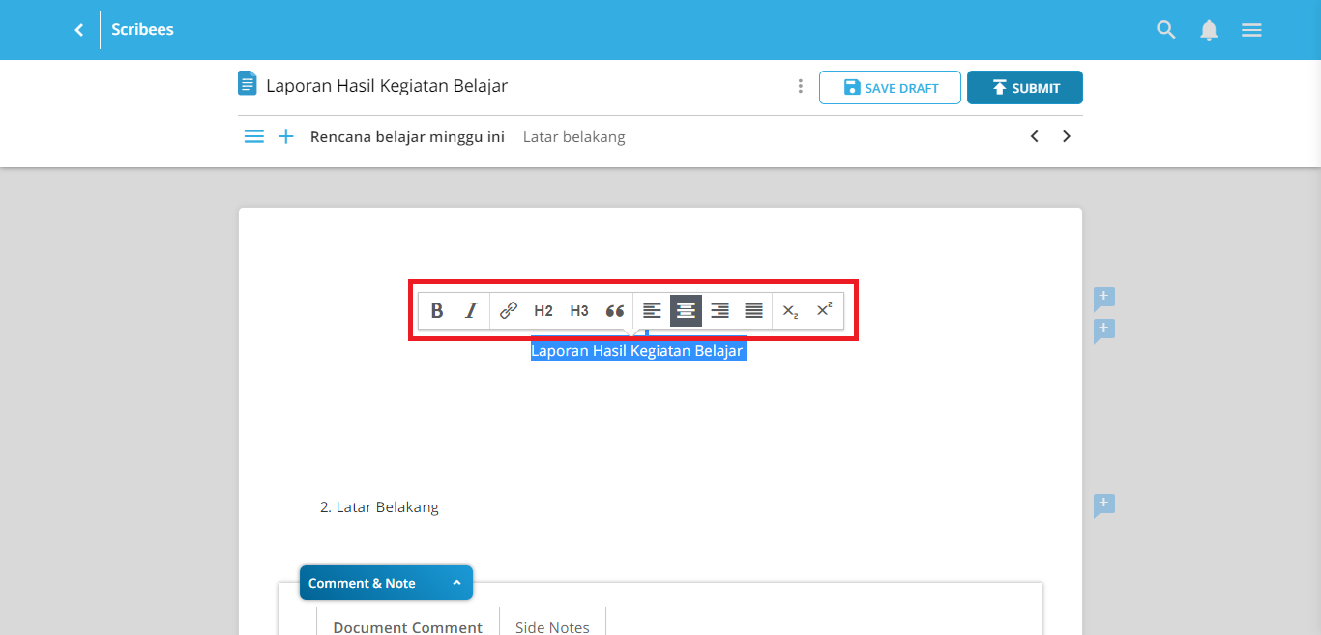Open the search icon in the top bar
Viewport: 1321px width, 635px height.
(1165, 29)
